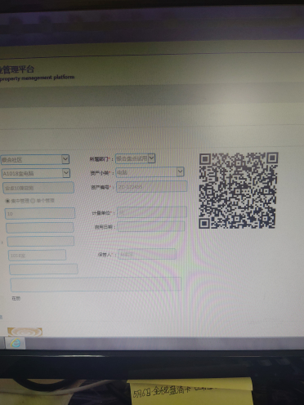Expand the A1018室电脑 dropdown list

36,173
